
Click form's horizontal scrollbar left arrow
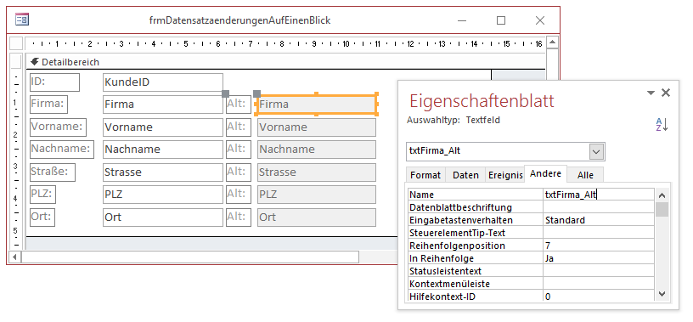tap(15, 257)
